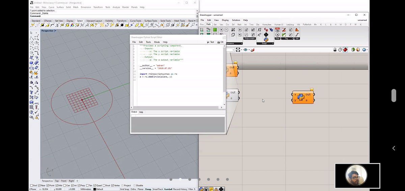Expand the Script panel plus button
The height and width of the screenshot is (191, 405).
pyautogui.click(x=273, y=43)
